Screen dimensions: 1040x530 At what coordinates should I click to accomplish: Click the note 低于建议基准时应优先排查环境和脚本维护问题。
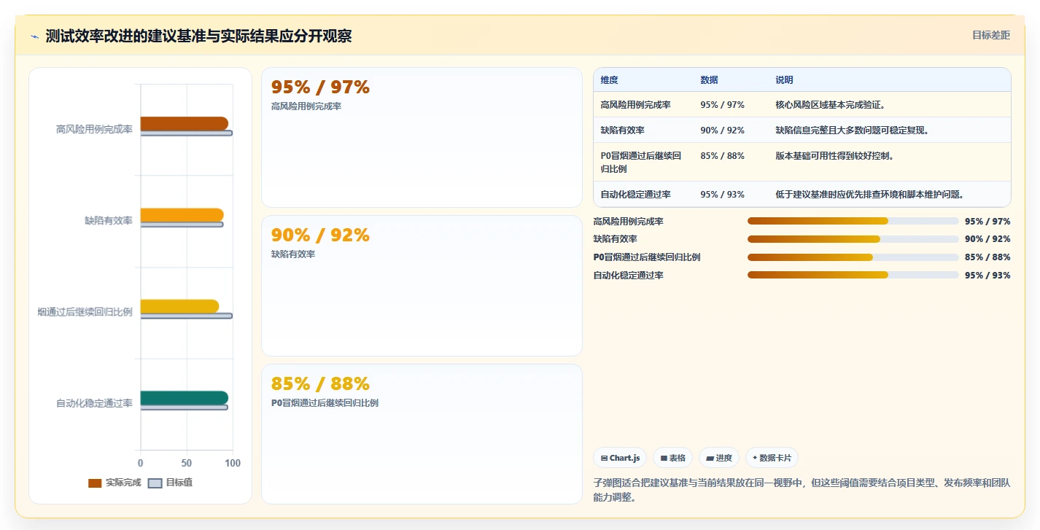(869, 194)
